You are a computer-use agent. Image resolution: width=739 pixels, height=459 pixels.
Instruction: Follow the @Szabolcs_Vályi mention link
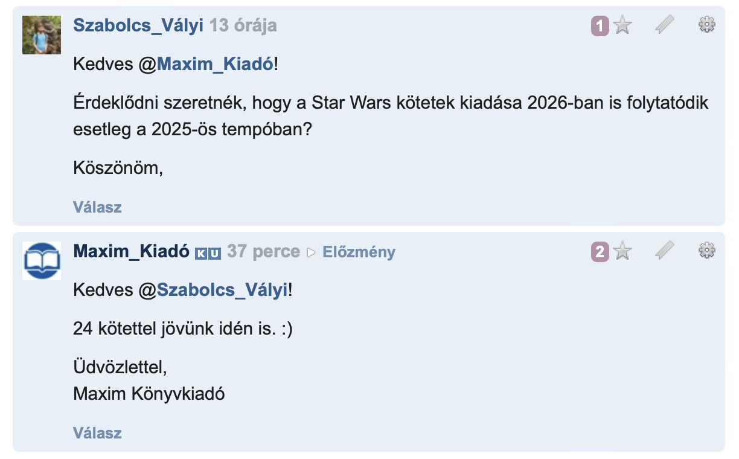222,290
